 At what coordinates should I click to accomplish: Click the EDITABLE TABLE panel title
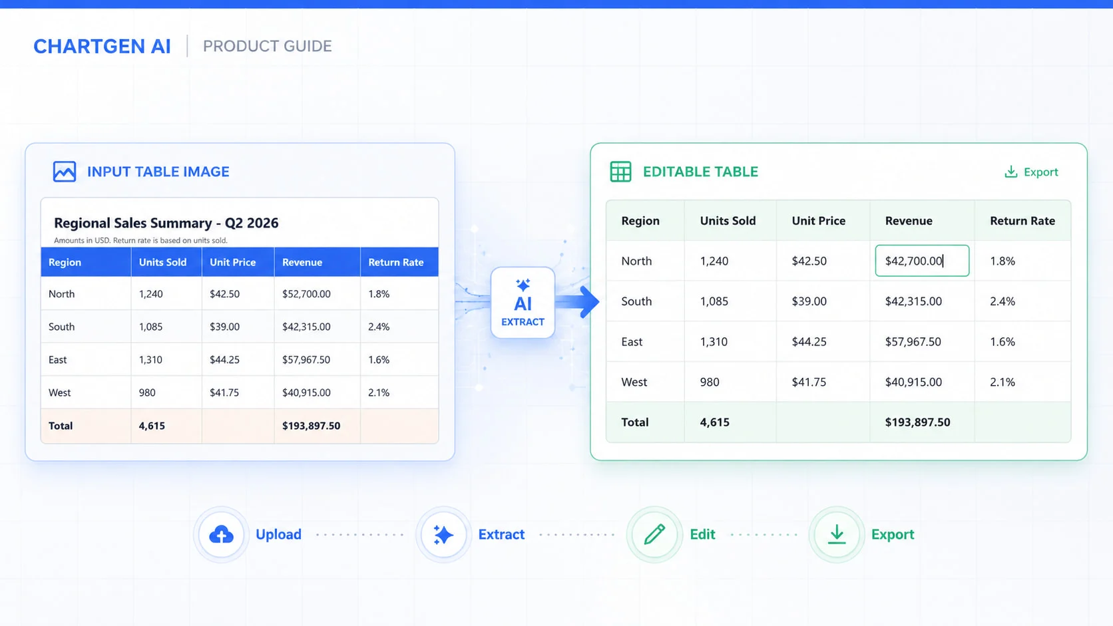pyautogui.click(x=700, y=172)
